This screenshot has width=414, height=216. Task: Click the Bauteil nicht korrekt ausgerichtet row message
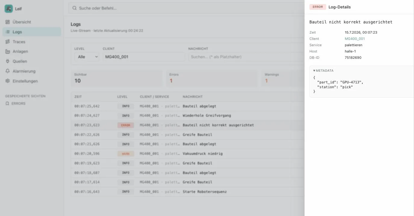tap(218, 125)
